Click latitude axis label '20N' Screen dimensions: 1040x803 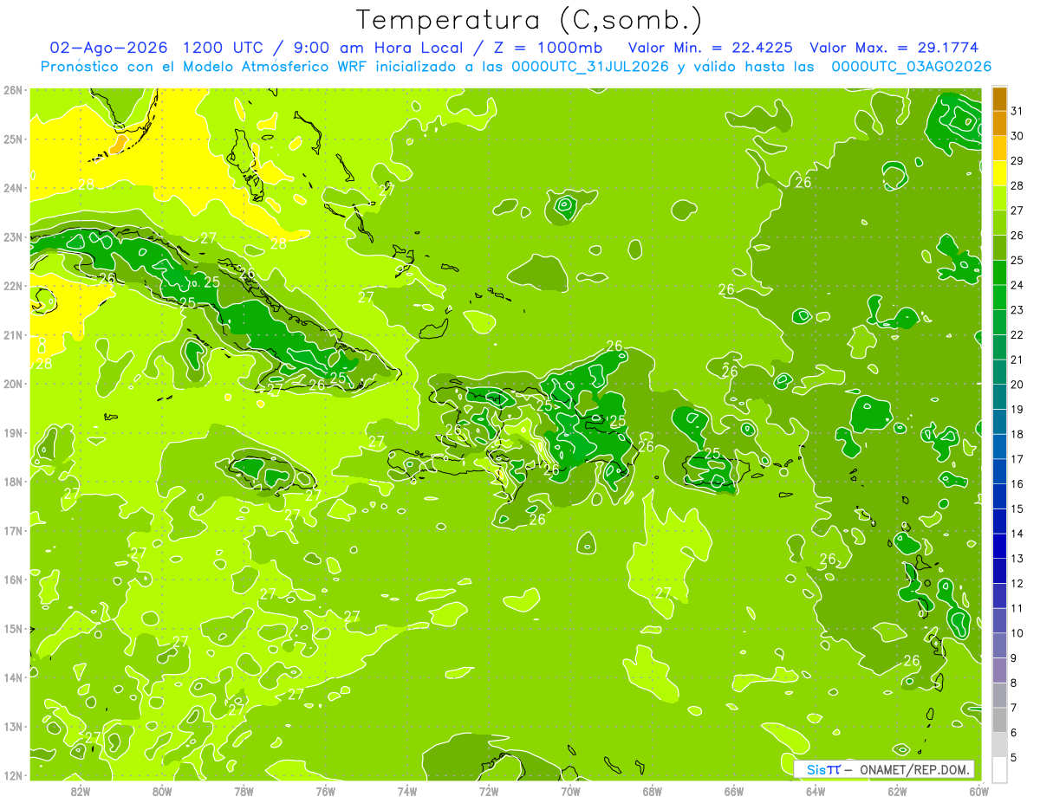[13, 384]
